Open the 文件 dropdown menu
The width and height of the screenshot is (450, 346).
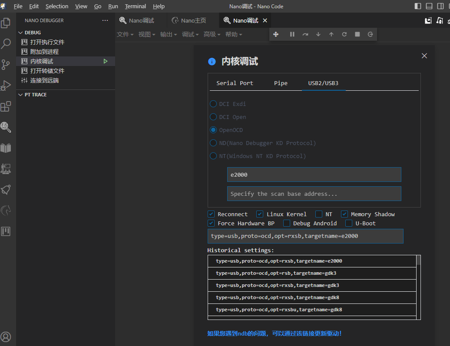[125, 34]
